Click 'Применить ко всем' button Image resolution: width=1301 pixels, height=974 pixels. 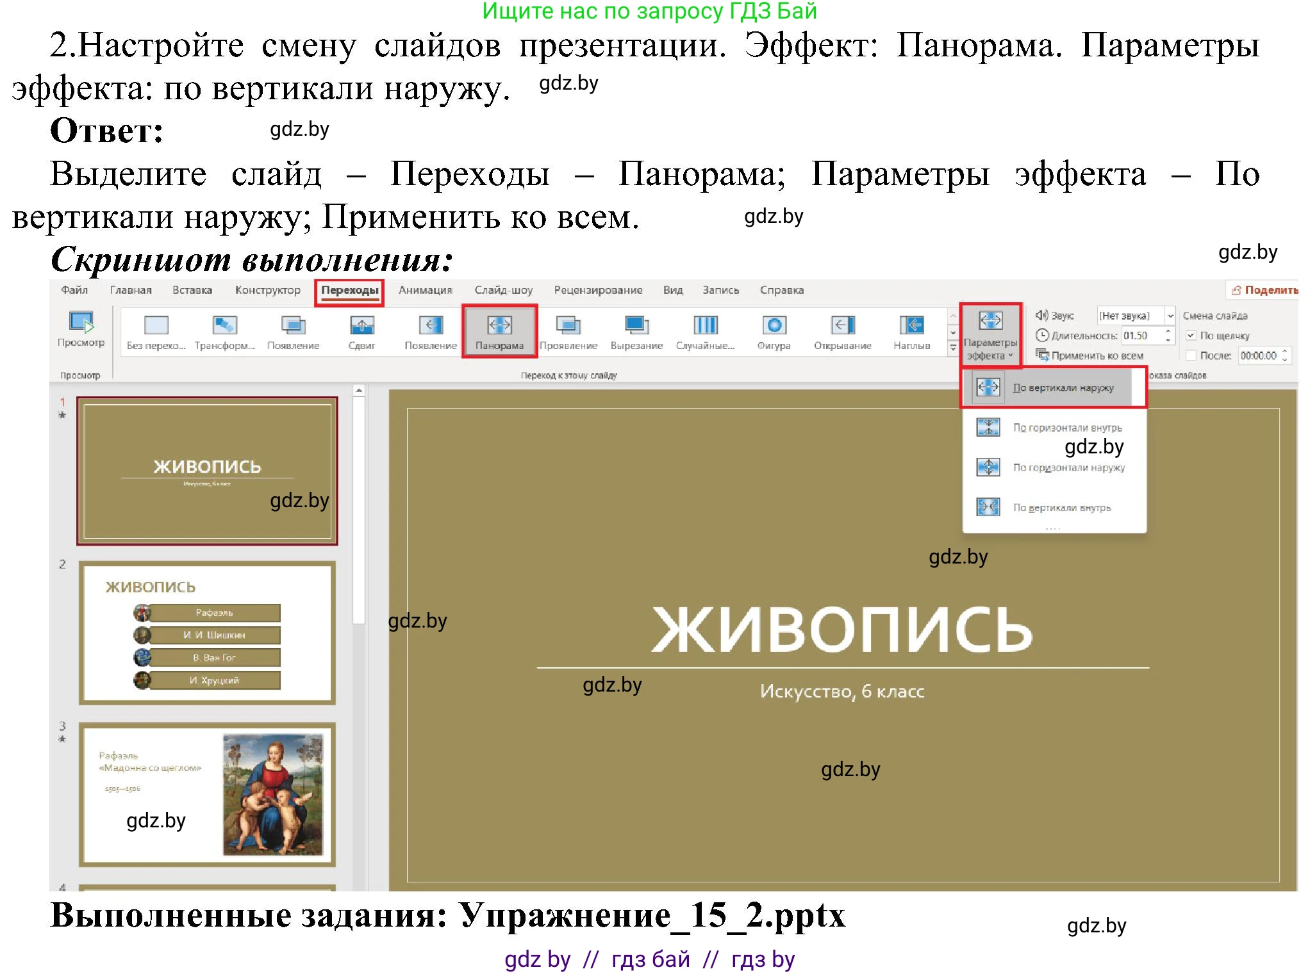coord(1090,355)
